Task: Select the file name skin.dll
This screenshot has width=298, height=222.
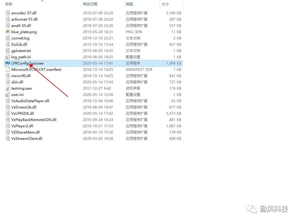Action: click(x=17, y=82)
